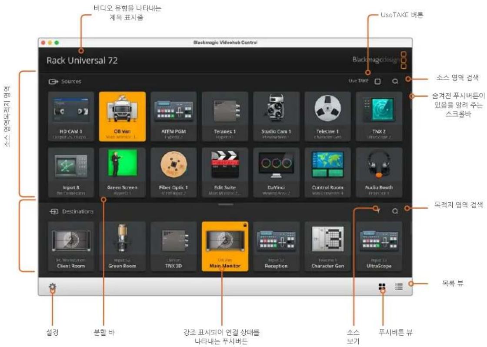Search the Sources area

point(395,81)
